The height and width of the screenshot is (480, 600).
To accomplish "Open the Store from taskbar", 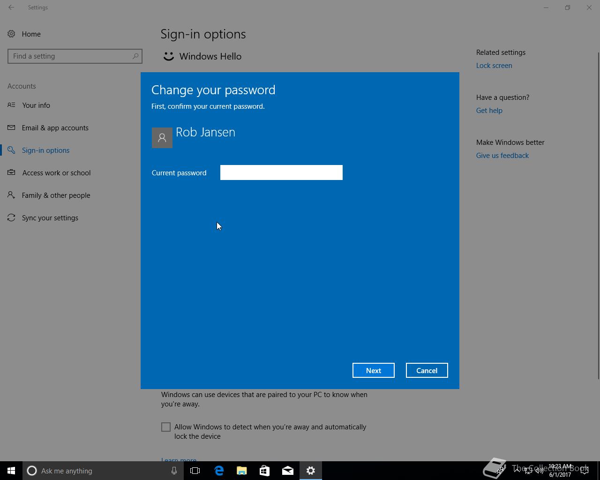I will pos(265,471).
